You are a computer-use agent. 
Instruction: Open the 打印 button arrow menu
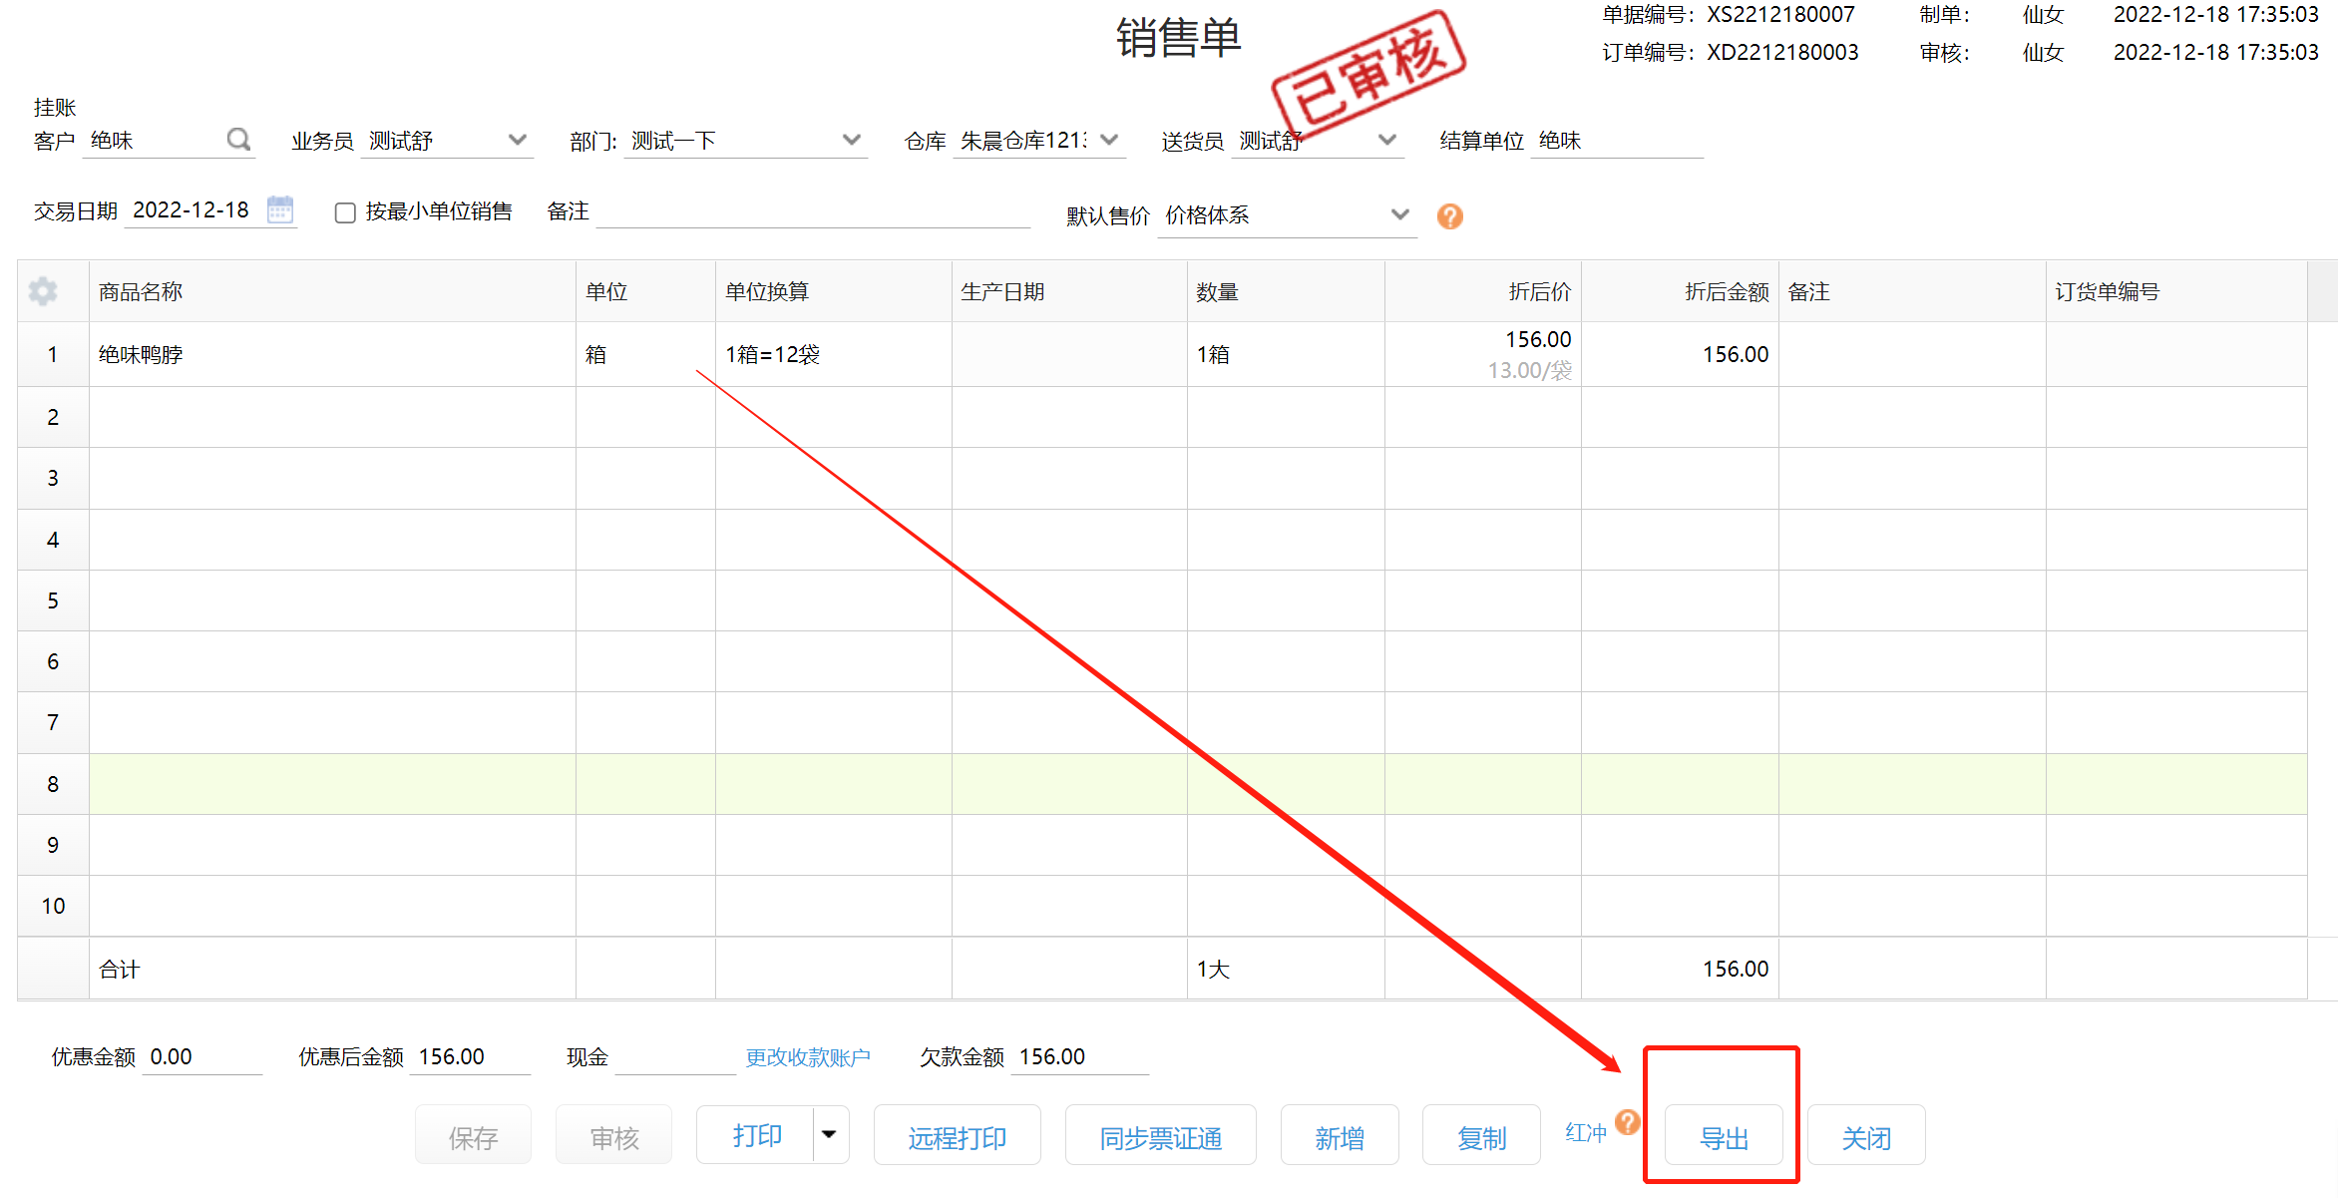pos(829,1134)
